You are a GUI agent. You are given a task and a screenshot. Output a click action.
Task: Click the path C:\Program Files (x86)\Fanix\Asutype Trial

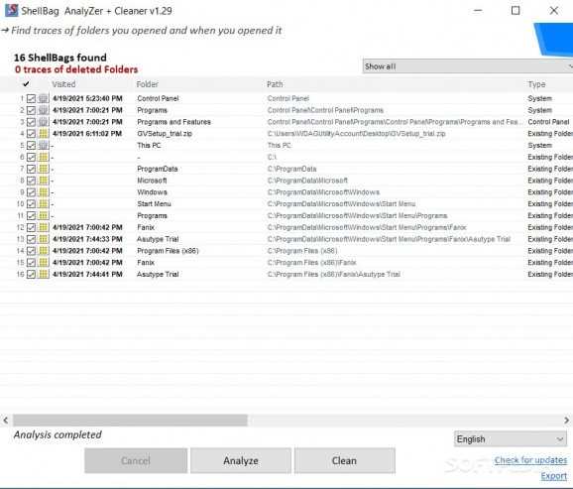click(x=334, y=274)
